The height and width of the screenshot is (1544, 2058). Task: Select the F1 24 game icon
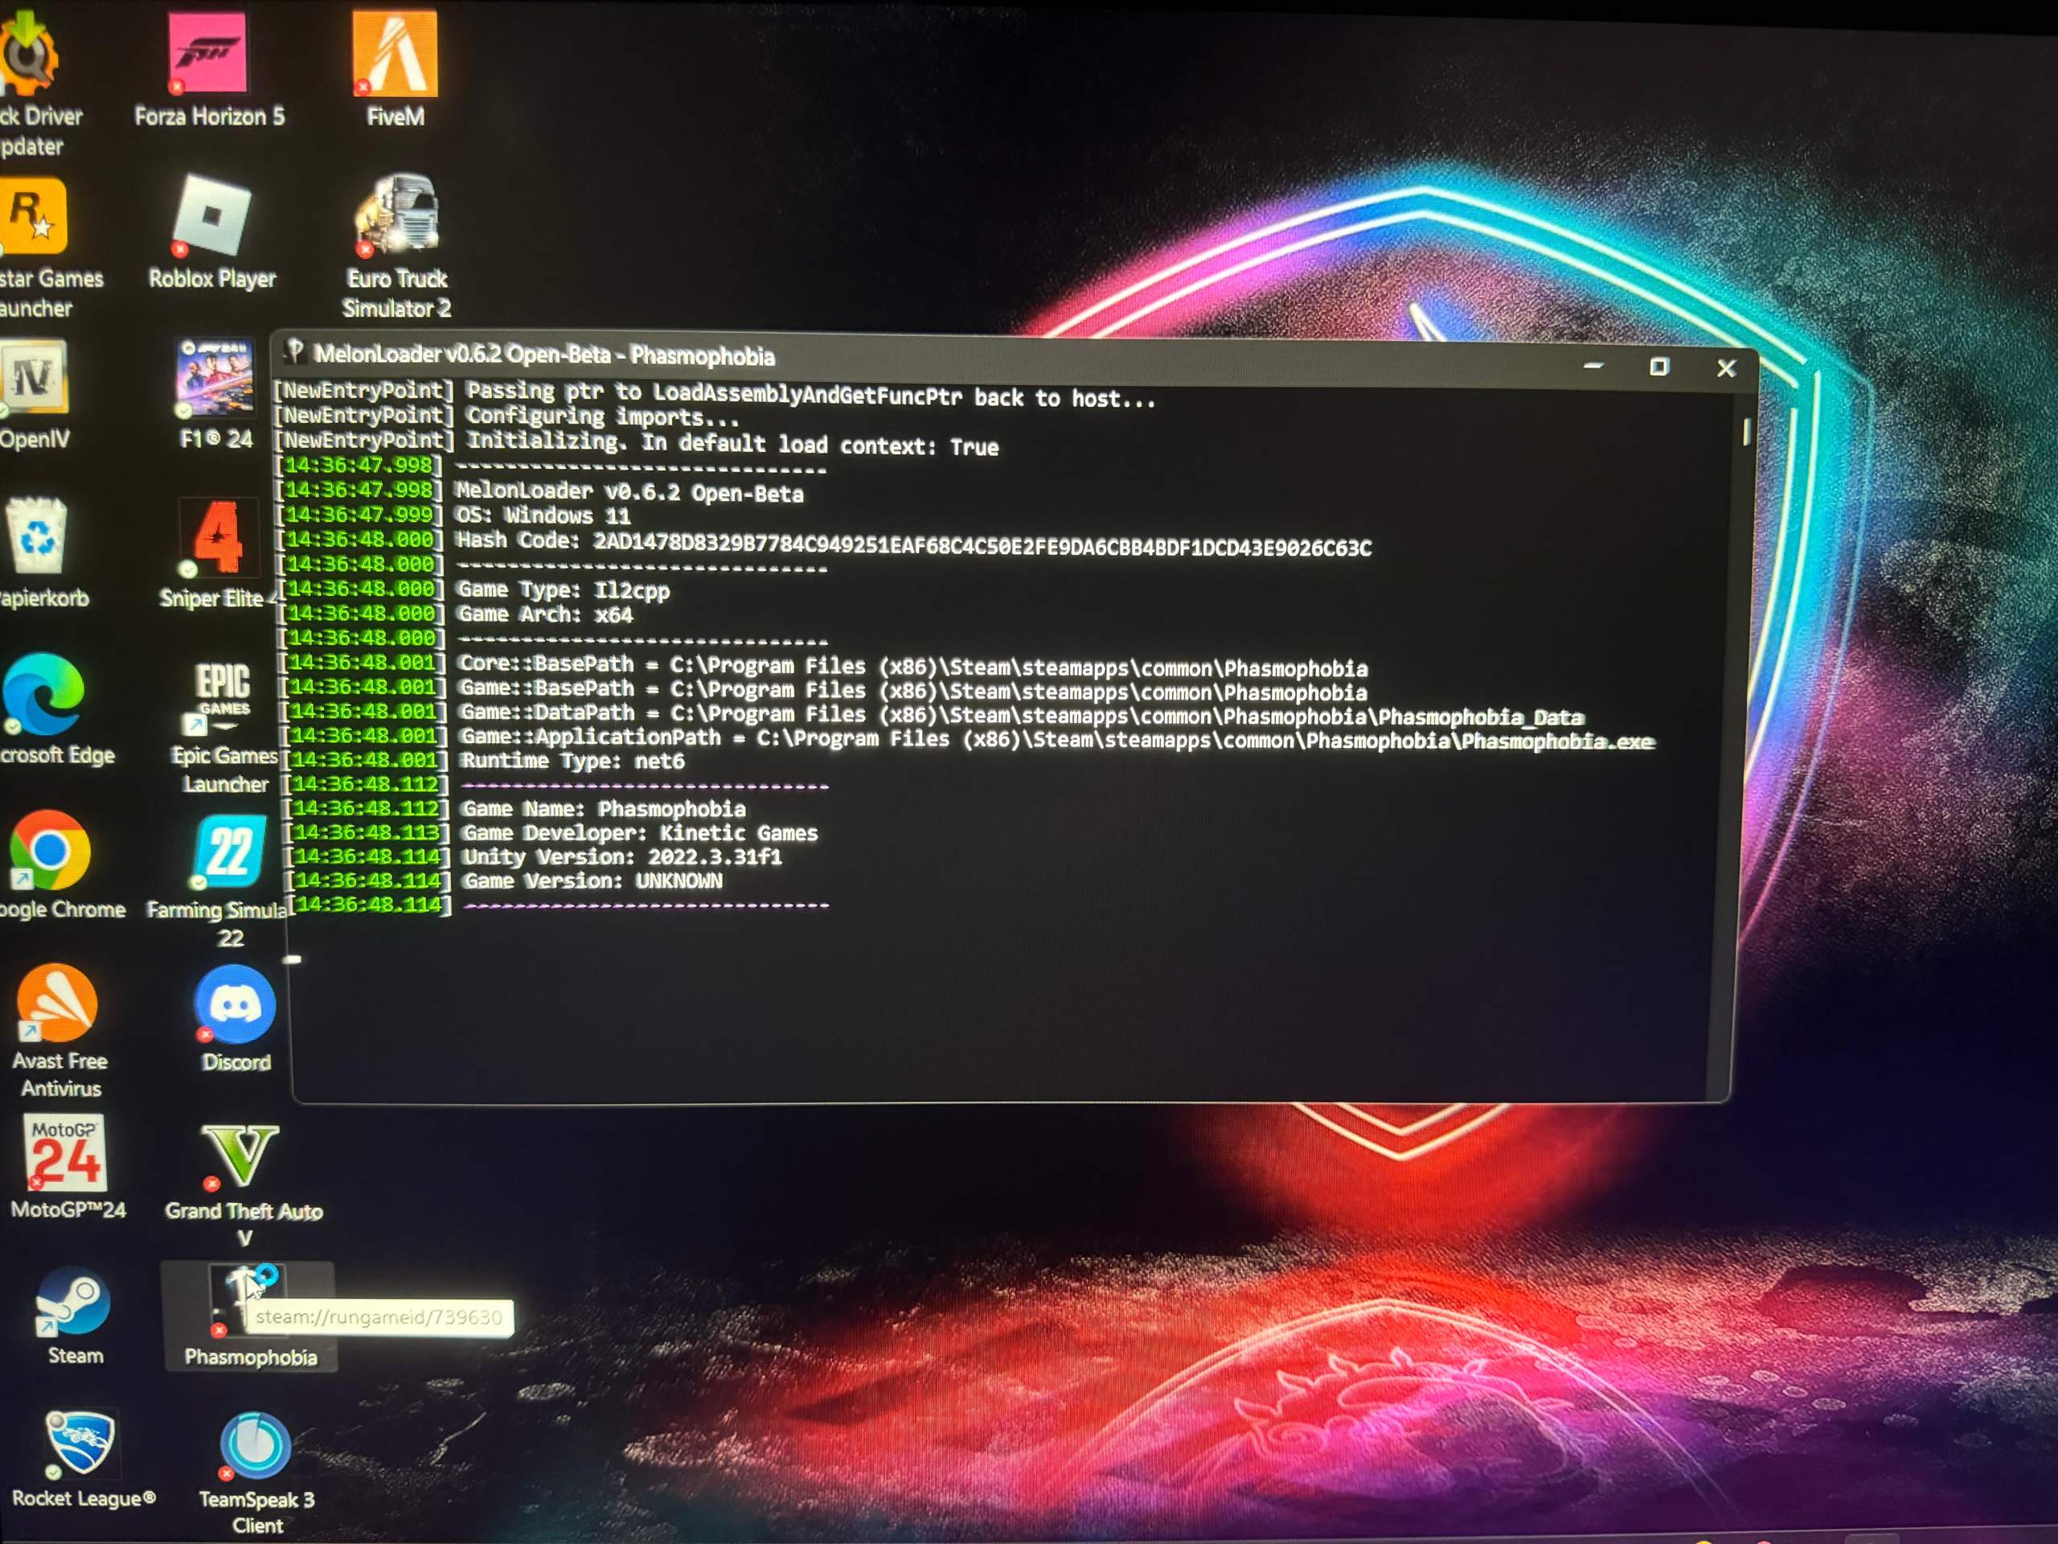[215, 395]
